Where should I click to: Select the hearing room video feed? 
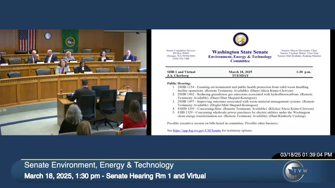point(73,82)
